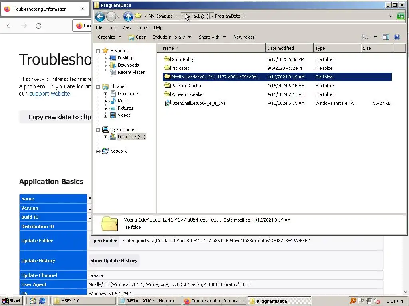This screenshot has width=409, height=306.
Task: Open the address bar history dropdown
Action: tap(391, 16)
